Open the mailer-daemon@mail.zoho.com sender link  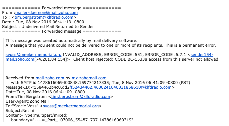(x=46, y=13)
